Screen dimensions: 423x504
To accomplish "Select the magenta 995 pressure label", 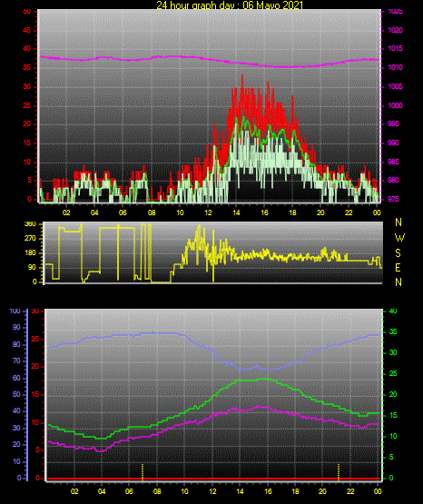I will click(393, 124).
